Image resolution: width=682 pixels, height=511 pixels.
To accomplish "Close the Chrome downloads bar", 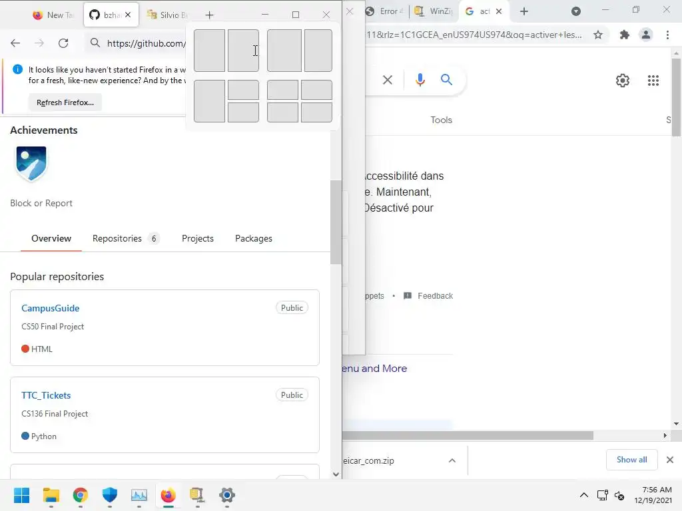I will (x=670, y=460).
